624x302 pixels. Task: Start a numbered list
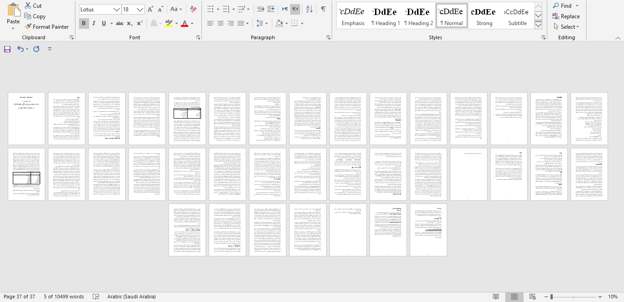pyautogui.click(x=226, y=9)
